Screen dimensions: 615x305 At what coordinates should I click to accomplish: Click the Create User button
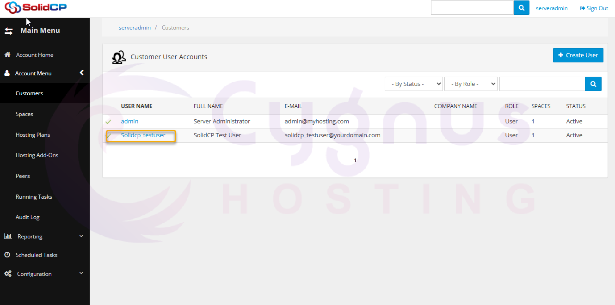pyautogui.click(x=578, y=55)
